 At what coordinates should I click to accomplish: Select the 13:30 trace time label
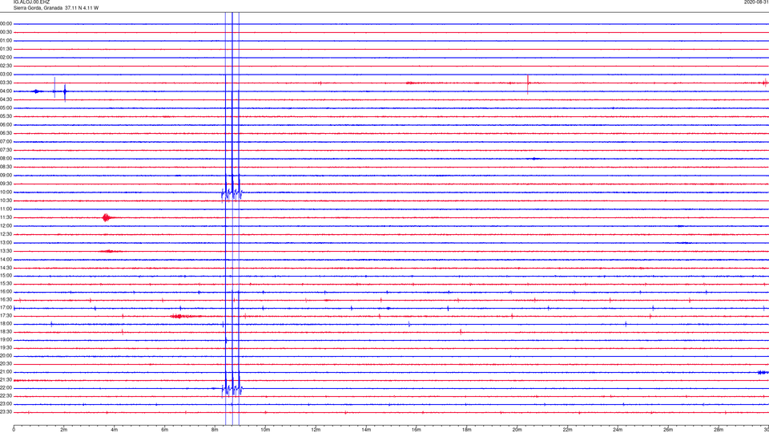point(6,250)
